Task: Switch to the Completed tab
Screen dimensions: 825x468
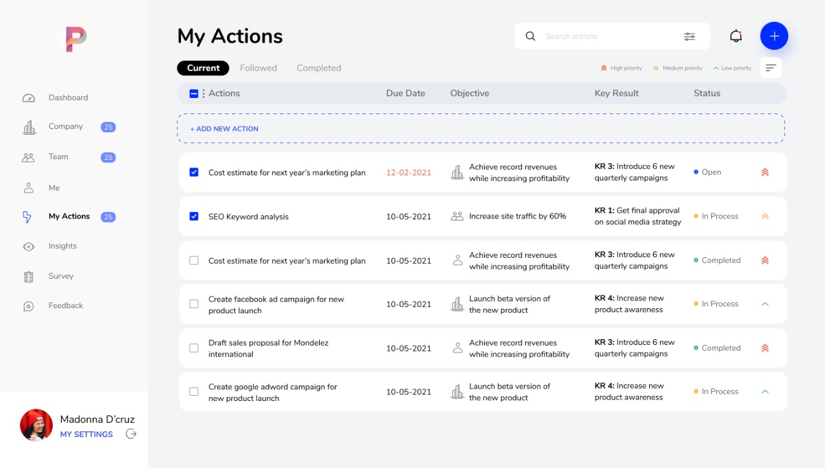Action: coord(319,68)
